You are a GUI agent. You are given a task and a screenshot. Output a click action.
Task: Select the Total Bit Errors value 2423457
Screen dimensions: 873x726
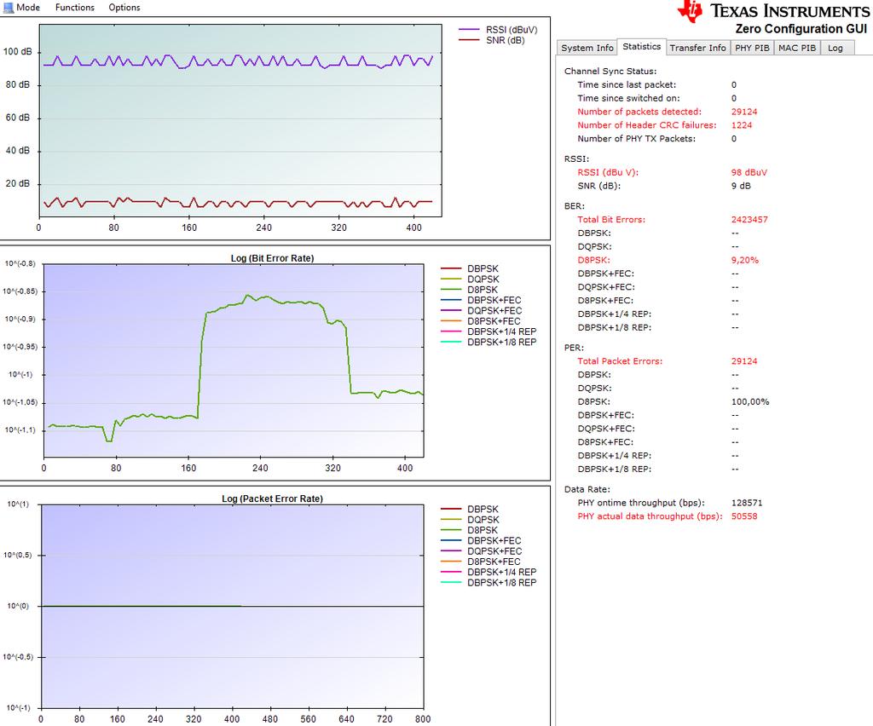tap(749, 220)
